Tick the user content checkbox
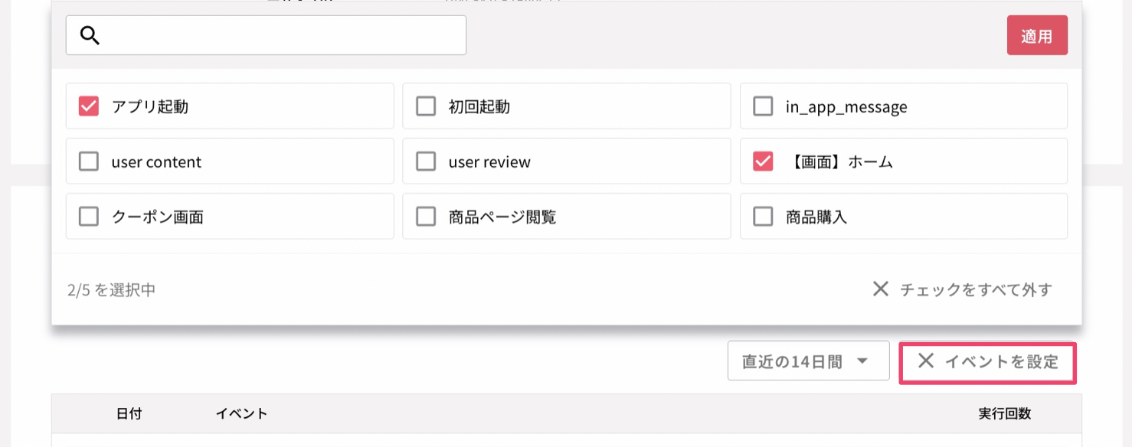Viewport: 1132px width, 447px height. tap(89, 162)
